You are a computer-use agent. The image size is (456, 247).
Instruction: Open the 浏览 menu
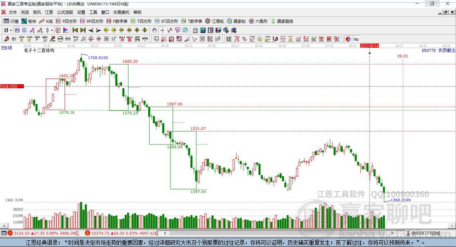(x=25, y=12)
